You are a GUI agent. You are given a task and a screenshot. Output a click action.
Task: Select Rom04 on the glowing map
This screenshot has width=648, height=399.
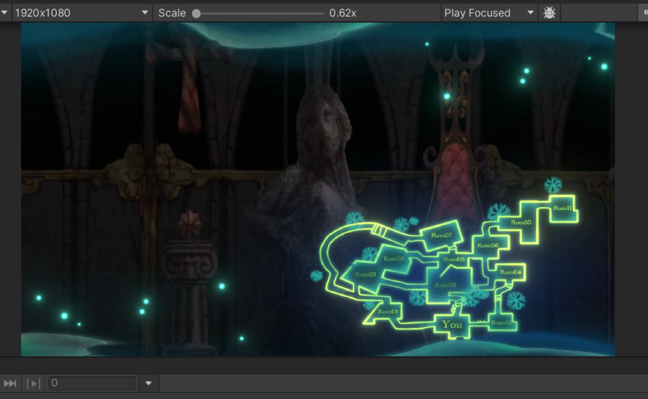[x=511, y=272]
